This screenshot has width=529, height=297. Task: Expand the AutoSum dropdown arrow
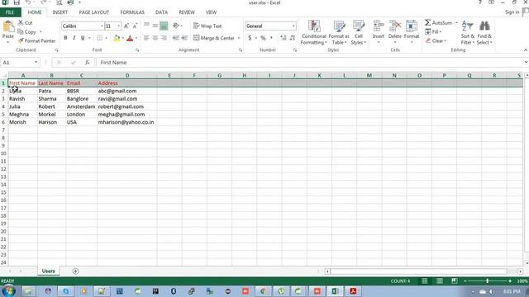click(456, 22)
